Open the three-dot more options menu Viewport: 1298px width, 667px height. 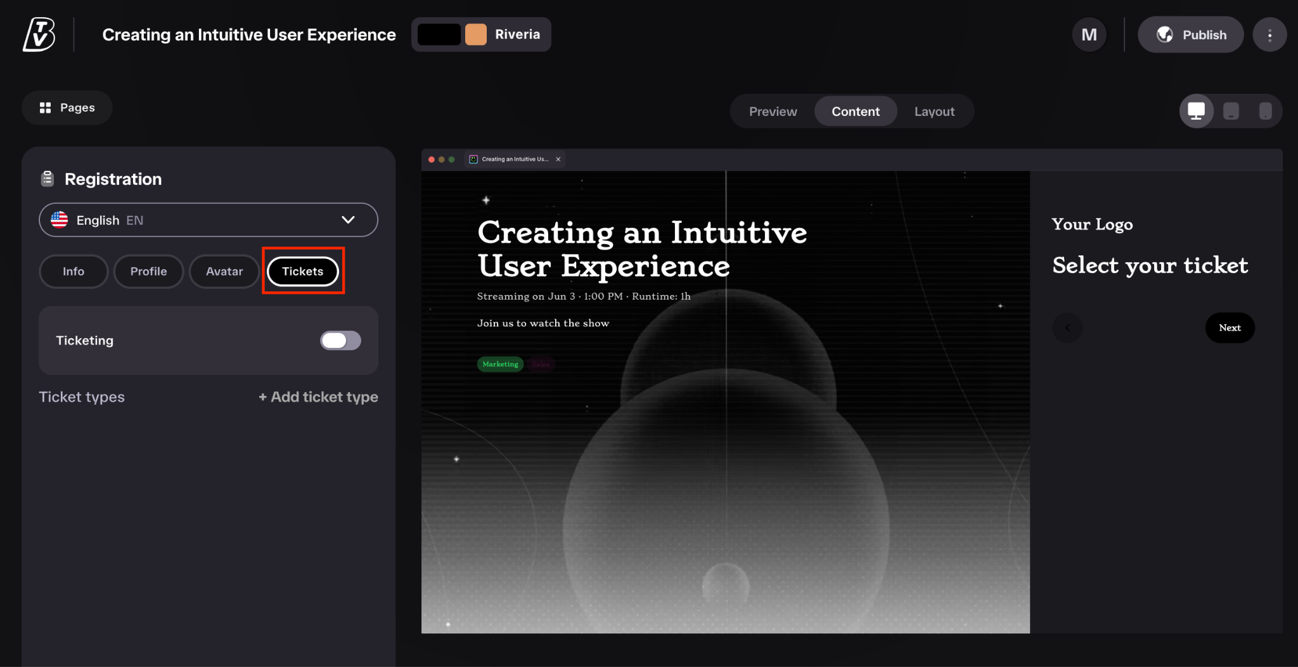click(x=1269, y=35)
